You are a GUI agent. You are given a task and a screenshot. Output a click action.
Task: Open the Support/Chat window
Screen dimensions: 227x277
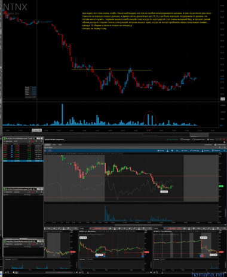tap(198, 139)
